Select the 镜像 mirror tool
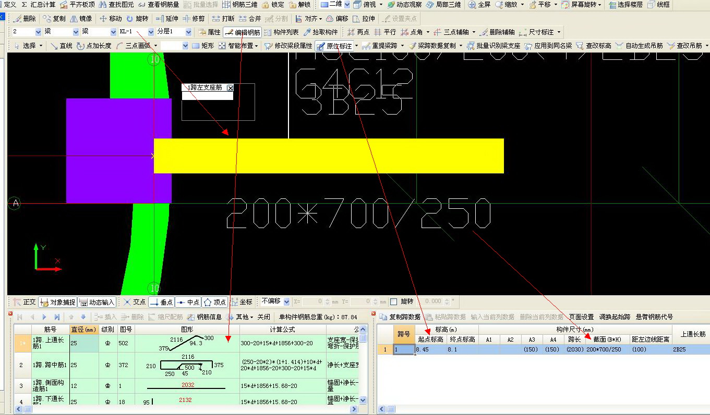The width and height of the screenshot is (710, 415). coord(81,18)
